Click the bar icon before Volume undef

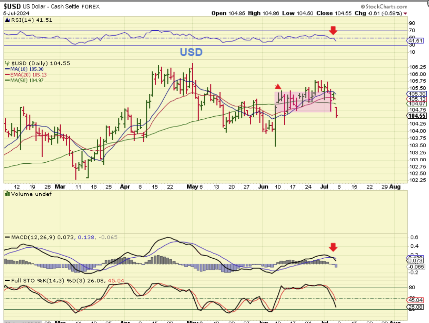7,194
